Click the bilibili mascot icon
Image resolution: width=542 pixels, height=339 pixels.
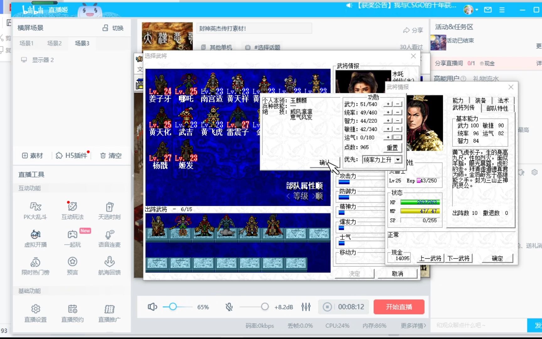point(90,10)
